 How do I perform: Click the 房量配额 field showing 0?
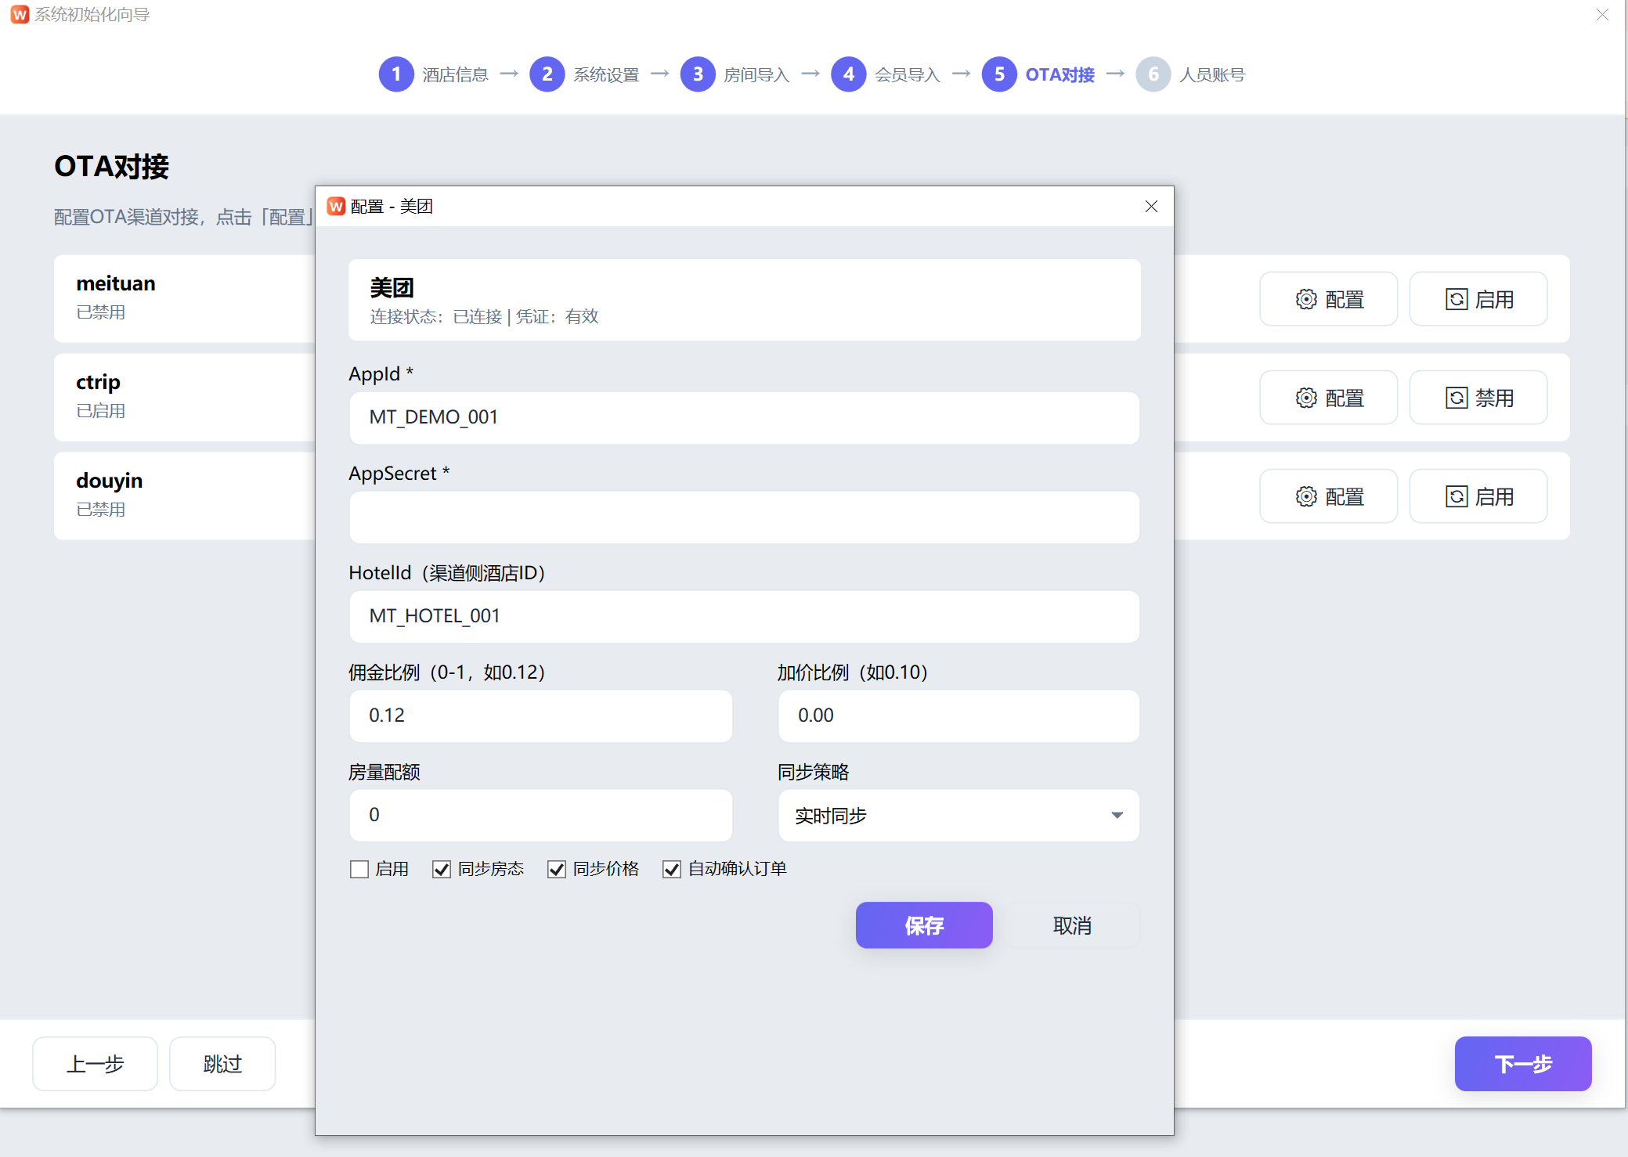[x=540, y=816]
